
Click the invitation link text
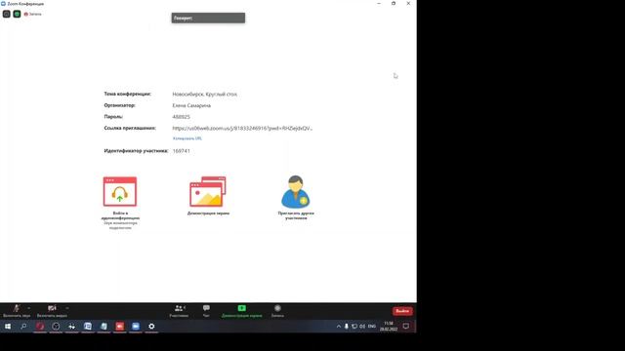pos(242,128)
